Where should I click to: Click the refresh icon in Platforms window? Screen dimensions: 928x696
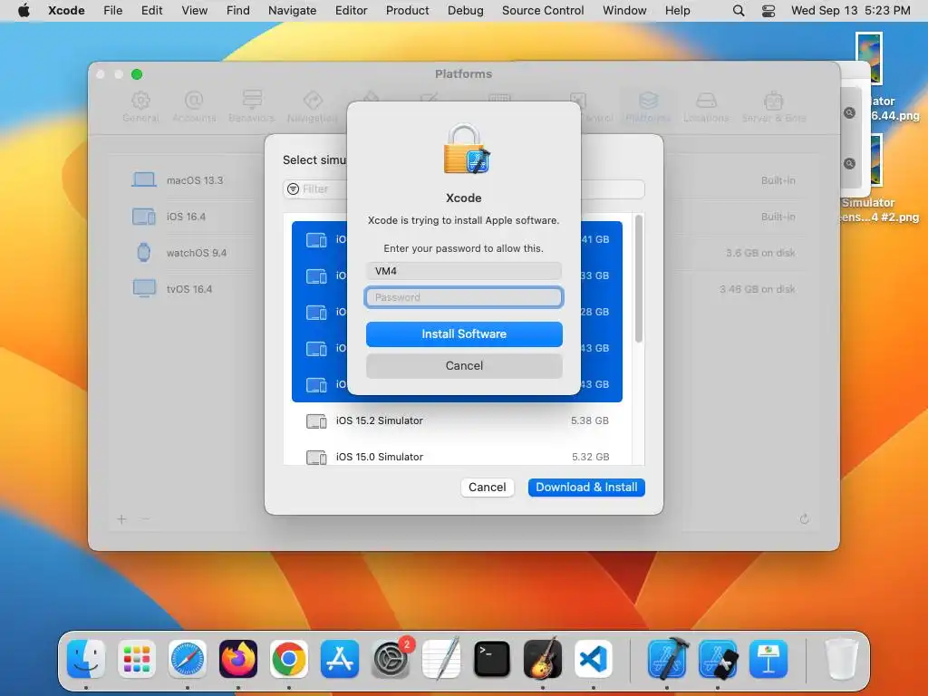coord(805,519)
